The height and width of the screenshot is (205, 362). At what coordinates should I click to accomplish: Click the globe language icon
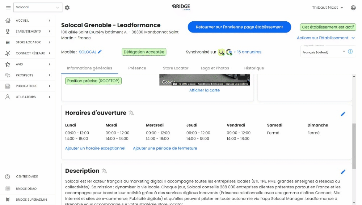click(353, 8)
